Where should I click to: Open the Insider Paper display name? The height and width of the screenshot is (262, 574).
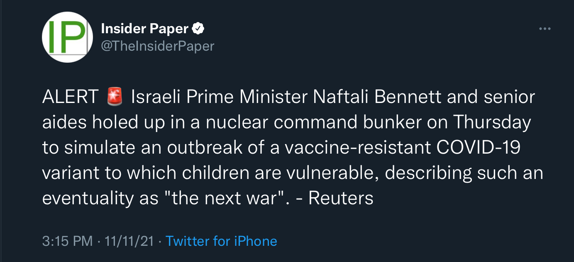pyautogui.click(x=145, y=29)
